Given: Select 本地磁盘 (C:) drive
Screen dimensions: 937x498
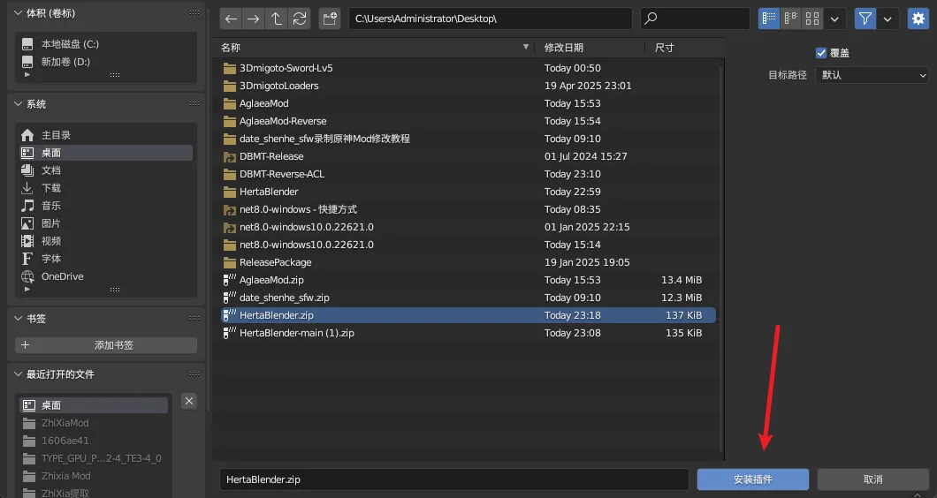Looking at the screenshot, I should click(x=106, y=44).
